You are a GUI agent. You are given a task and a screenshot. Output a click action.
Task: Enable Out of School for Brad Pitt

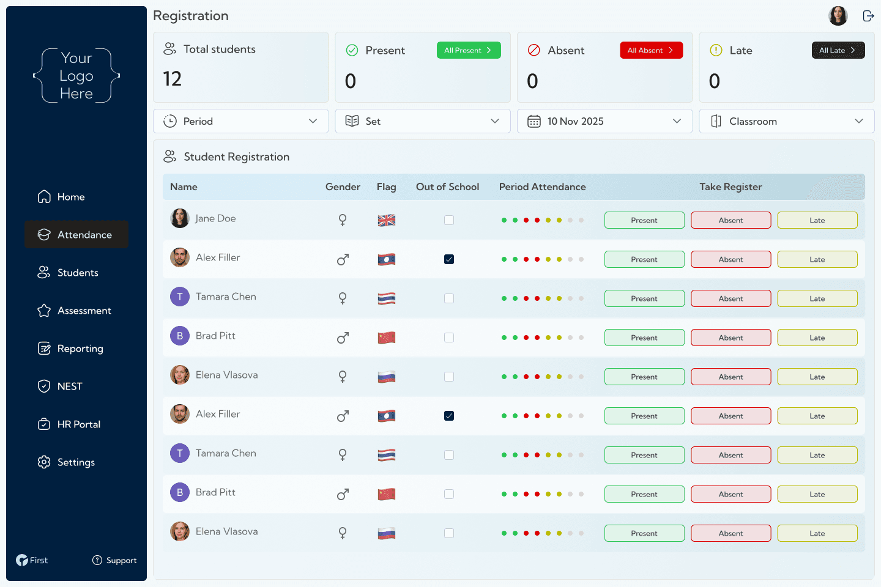449,337
